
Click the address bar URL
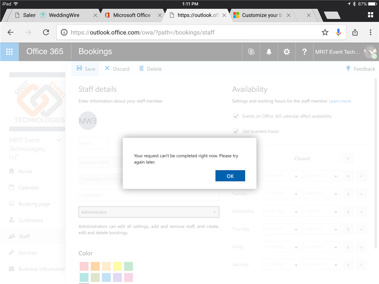pyautogui.click(x=142, y=33)
